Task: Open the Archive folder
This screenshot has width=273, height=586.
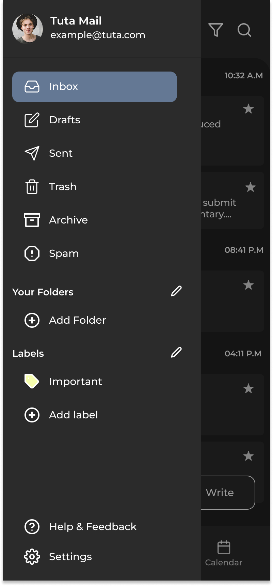Action: pyautogui.click(x=68, y=220)
